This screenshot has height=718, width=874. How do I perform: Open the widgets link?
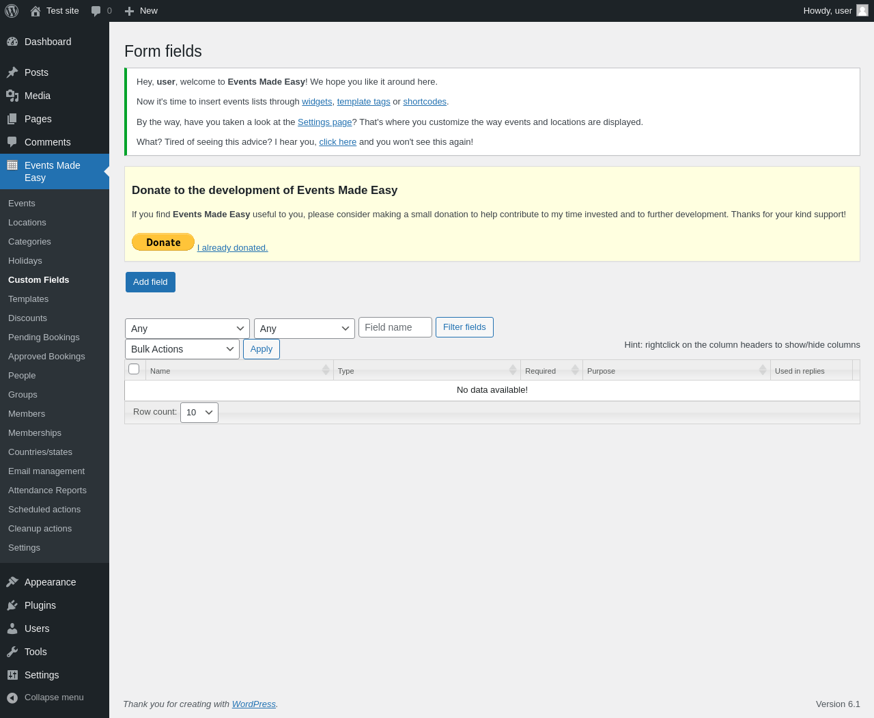pos(317,102)
